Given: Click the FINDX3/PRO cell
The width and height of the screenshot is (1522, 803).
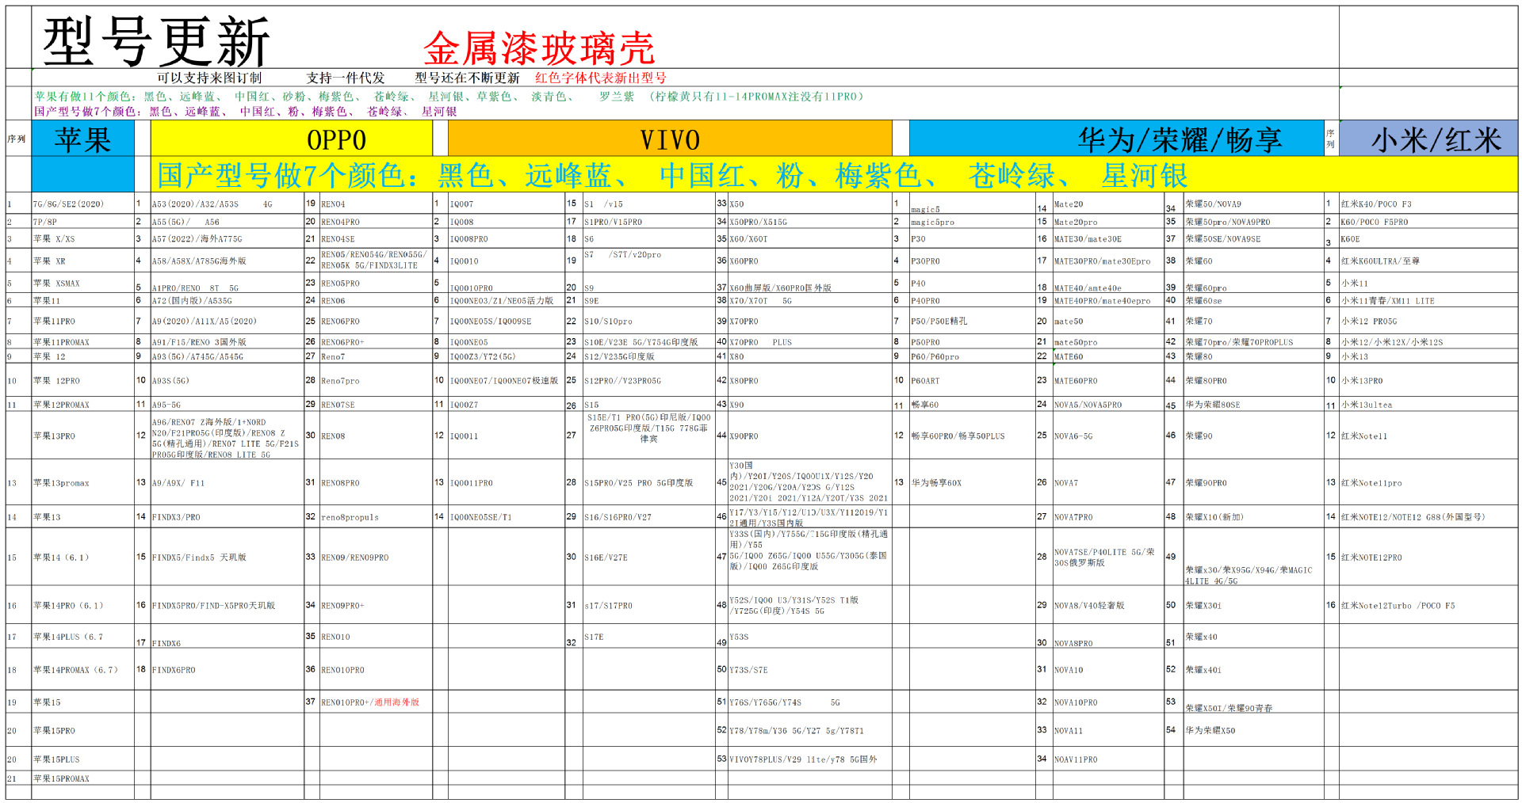Looking at the screenshot, I should click(228, 516).
